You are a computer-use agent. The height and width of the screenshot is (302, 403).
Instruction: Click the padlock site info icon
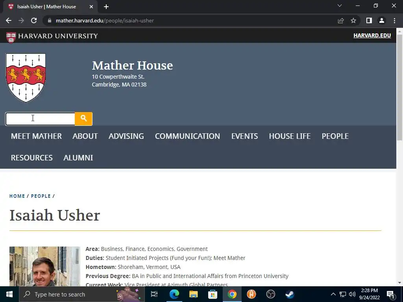tap(50, 20)
